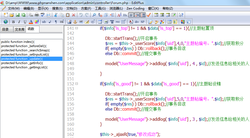
Task: Collapse the code fold at line 152
Action: click(x=76, y=84)
